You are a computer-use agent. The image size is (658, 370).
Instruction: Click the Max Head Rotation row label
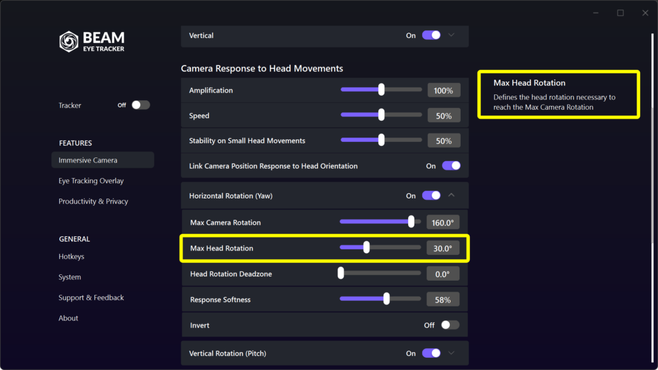[x=222, y=249]
